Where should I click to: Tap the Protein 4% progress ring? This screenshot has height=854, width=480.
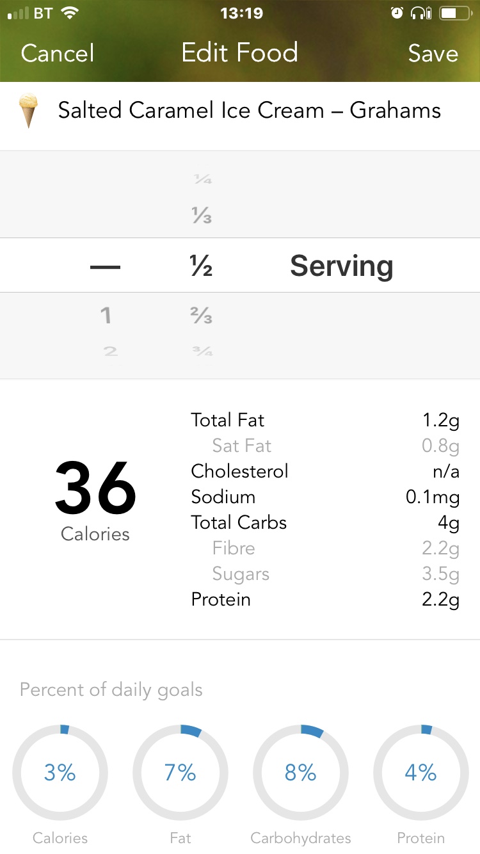click(420, 773)
